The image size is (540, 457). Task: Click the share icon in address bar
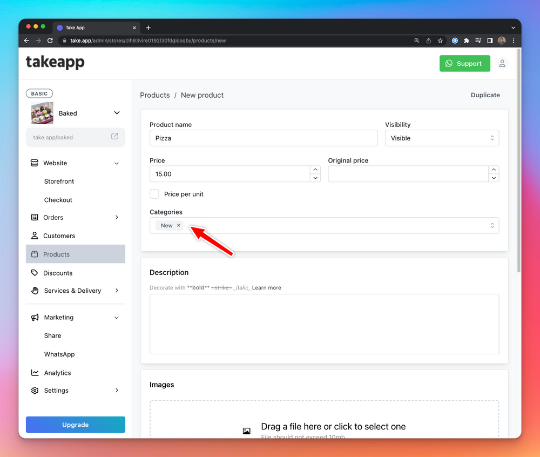[x=428, y=41]
